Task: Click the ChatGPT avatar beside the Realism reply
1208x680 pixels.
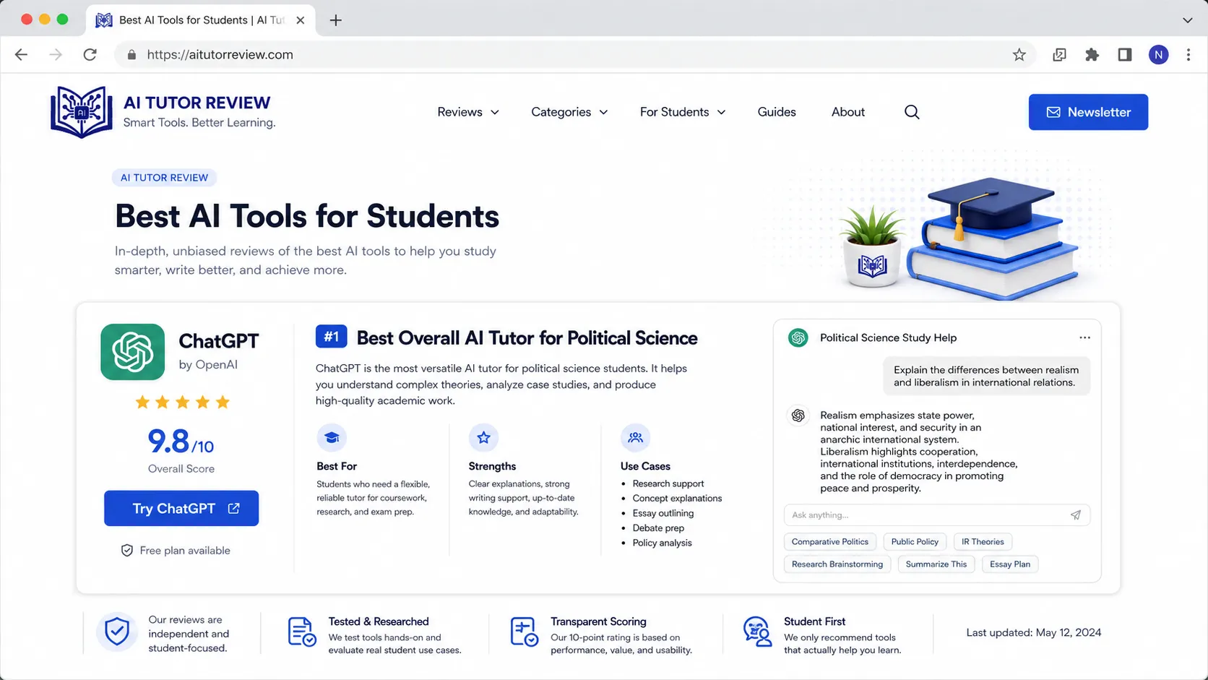Action: pyautogui.click(x=798, y=416)
